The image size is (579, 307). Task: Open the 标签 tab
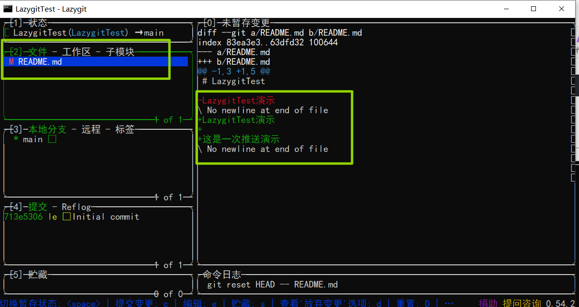124,130
